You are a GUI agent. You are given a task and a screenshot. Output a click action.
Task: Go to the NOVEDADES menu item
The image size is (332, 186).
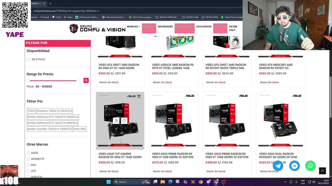[165, 27]
